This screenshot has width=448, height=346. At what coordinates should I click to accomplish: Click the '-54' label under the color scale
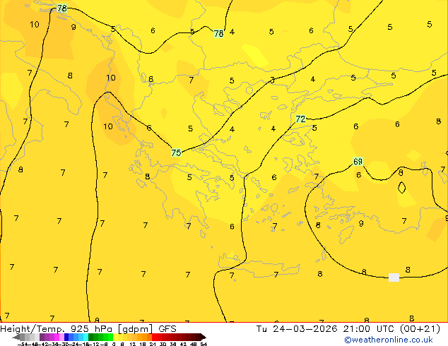pyautogui.click(x=23, y=344)
